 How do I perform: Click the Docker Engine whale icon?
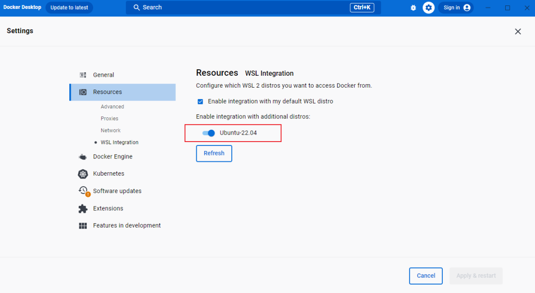pyautogui.click(x=83, y=157)
